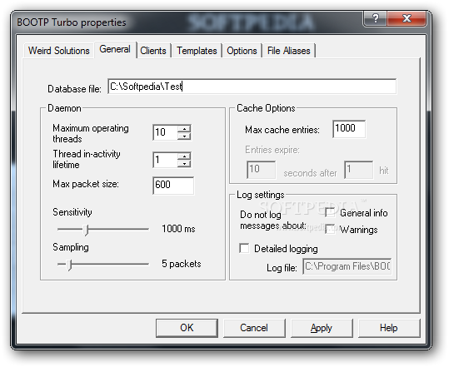The width and height of the screenshot is (449, 367).
Task: Click the Entries expire seconds field
Action: pyautogui.click(x=262, y=170)
